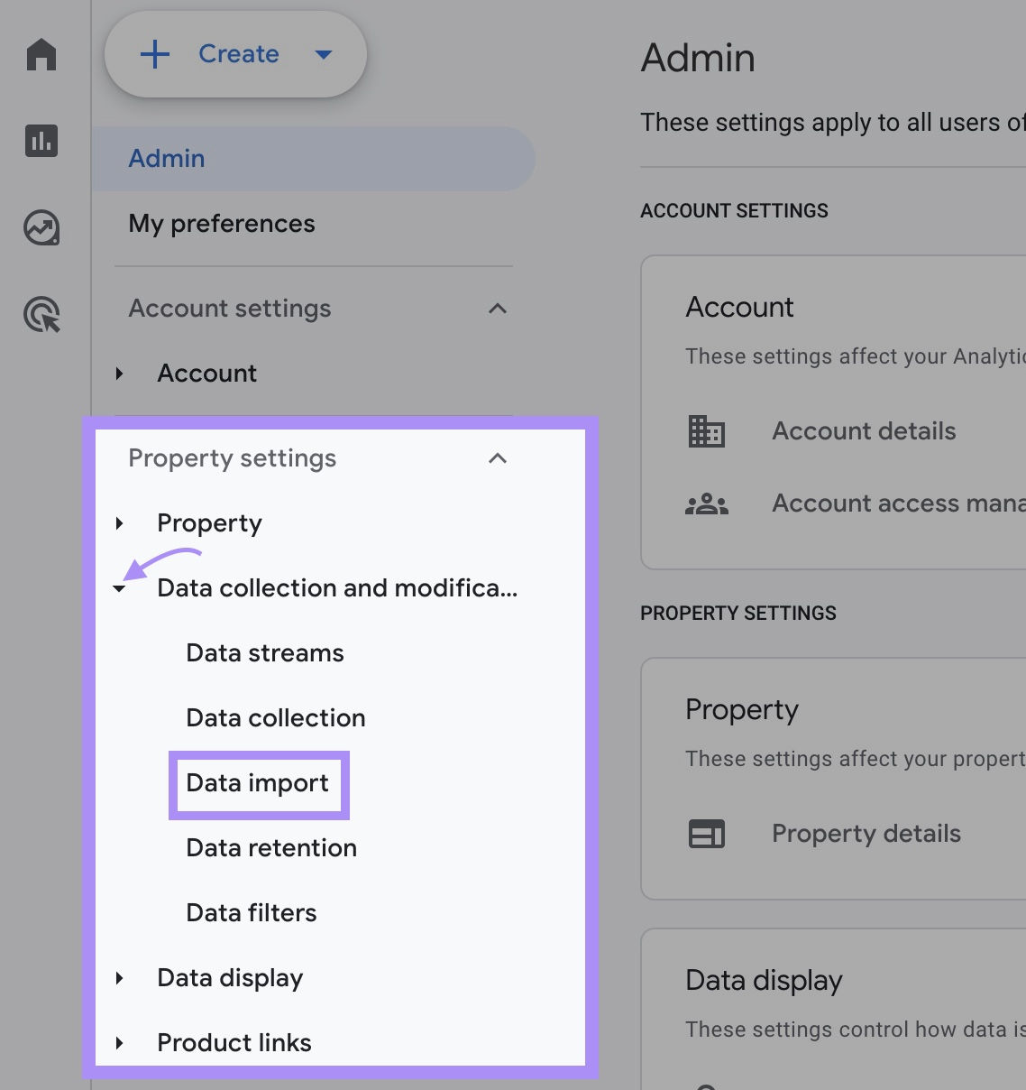The height and width of the screenshot is (1090, 1026).
Task: Select Admin in the sidebar menu
Action: pyautogui.click(x=167, y=158)
